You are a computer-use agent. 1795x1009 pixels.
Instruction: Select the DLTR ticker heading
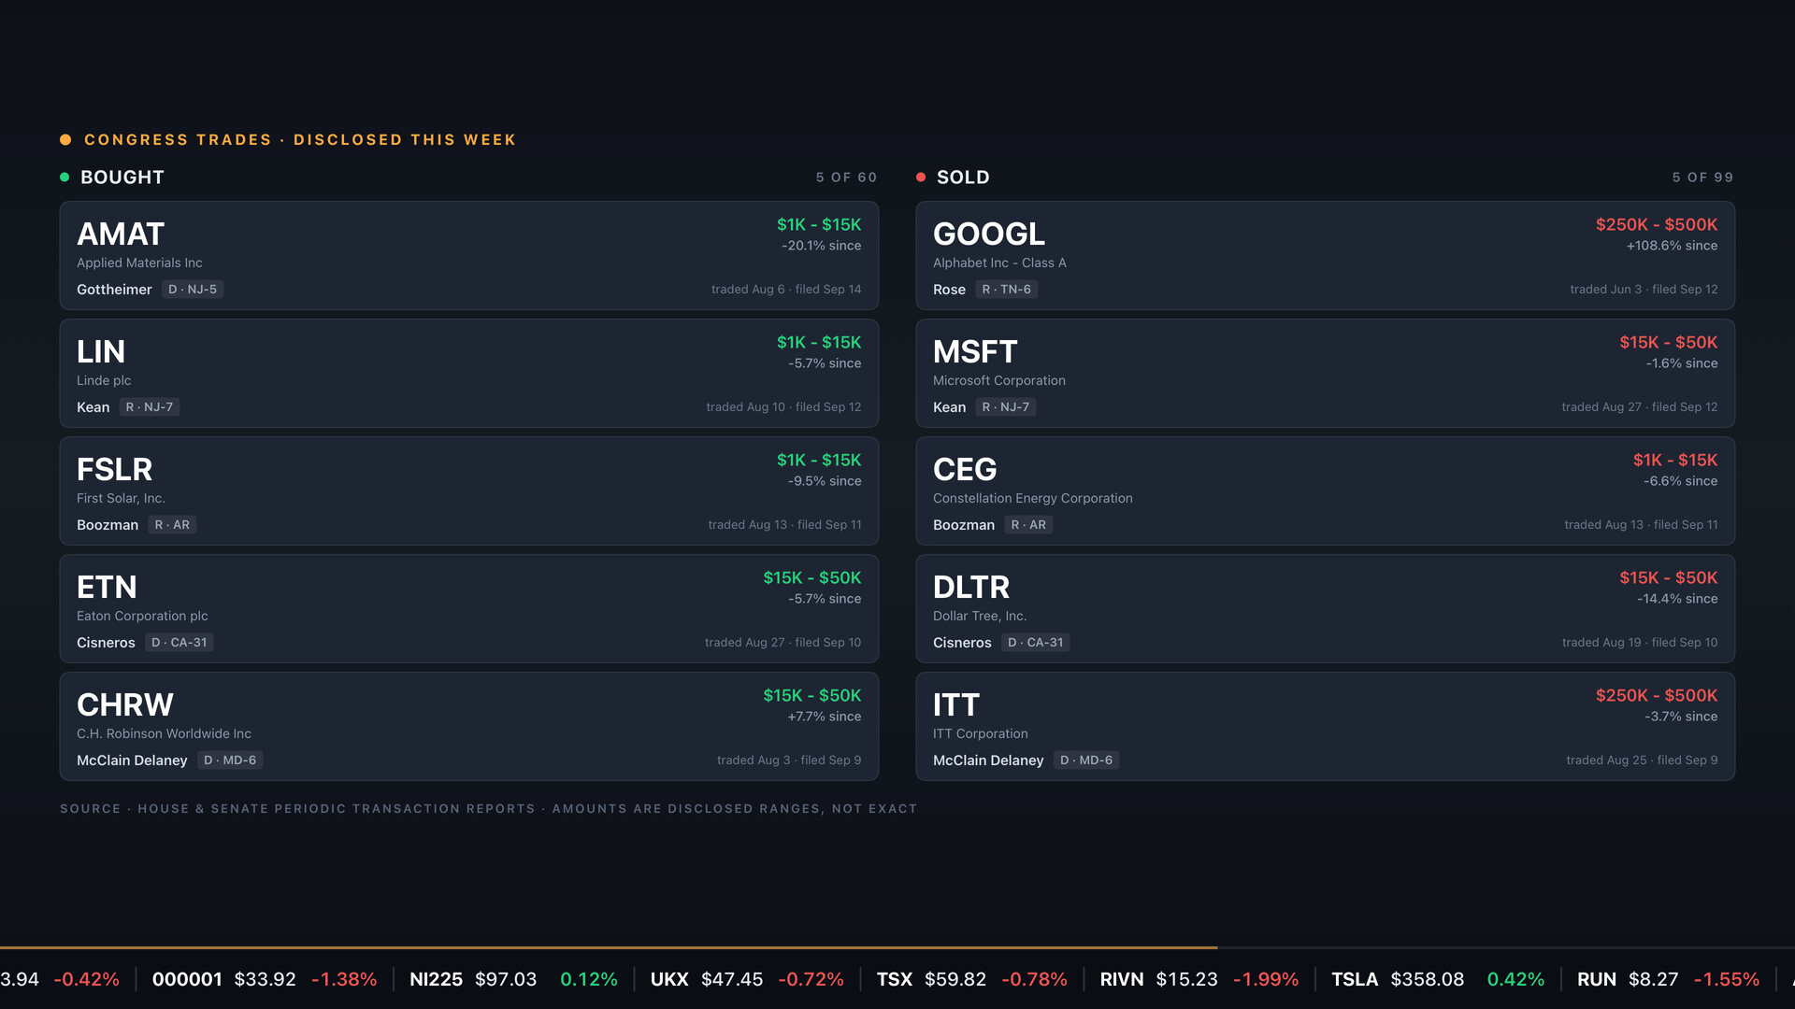[x=971, y=586]
